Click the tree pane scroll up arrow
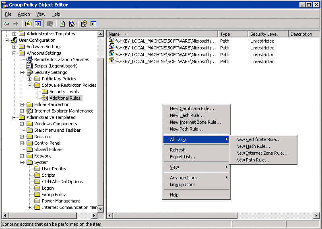This screenshot has width=322, height=229. coord(100,34)
